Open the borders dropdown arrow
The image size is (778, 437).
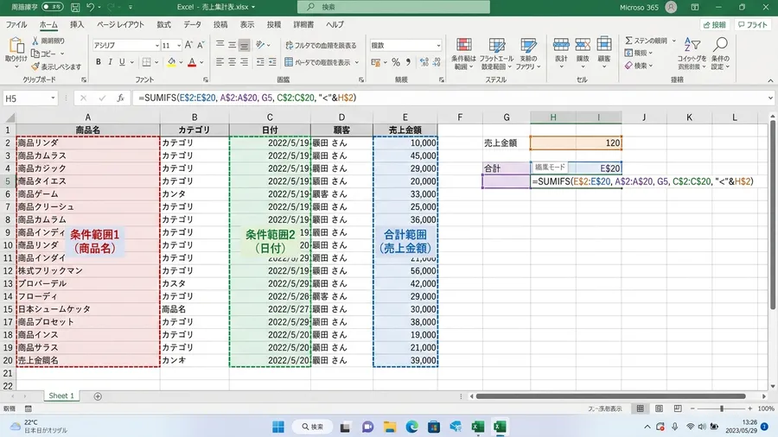[156, 62]
